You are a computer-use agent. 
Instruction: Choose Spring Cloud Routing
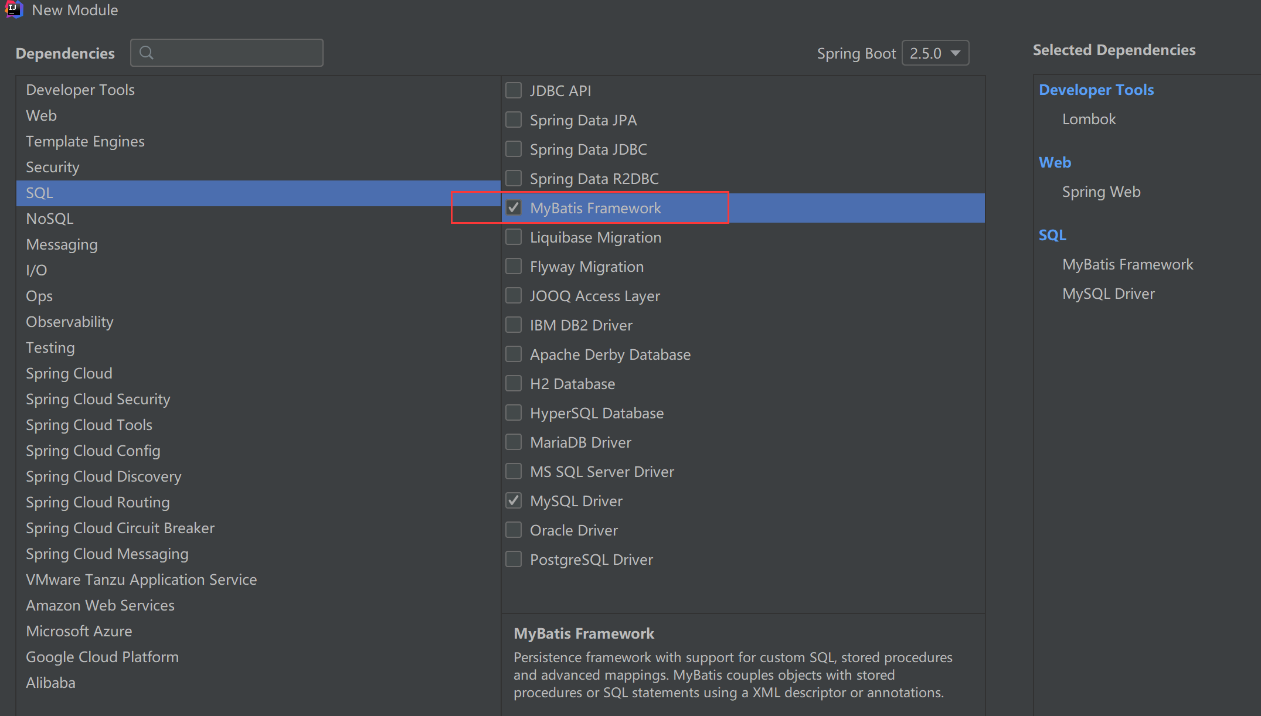pyautogui.click(x=259, y=502)
